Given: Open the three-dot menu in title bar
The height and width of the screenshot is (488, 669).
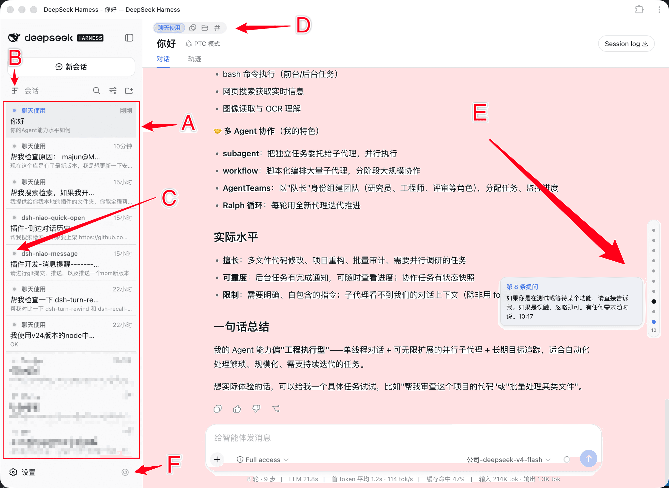Looking at the screenshot, I should click(659, 9).
